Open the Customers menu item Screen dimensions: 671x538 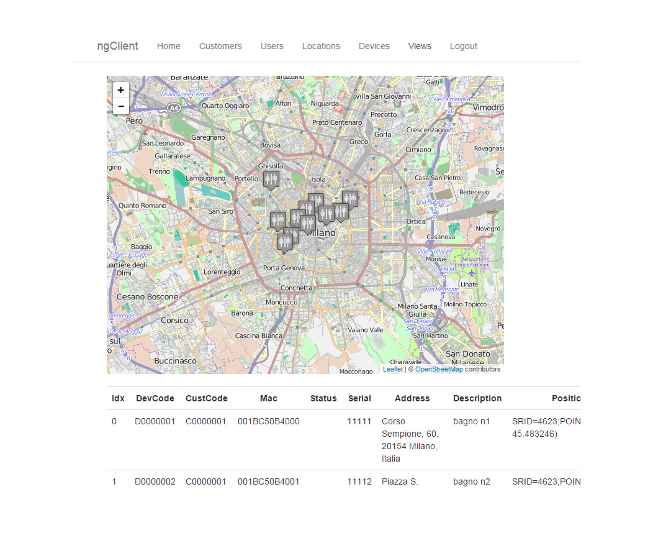click(220, 46)
